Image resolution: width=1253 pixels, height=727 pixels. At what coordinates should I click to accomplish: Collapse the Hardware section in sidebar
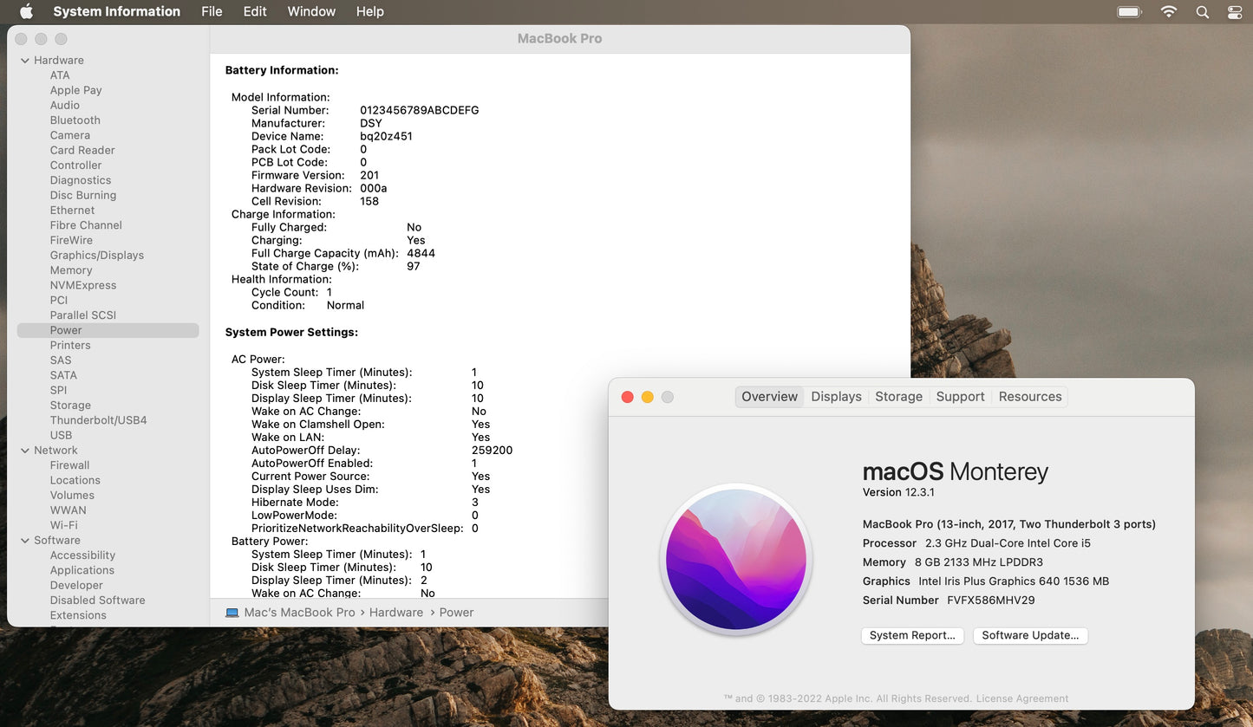[x=25, y=61]
